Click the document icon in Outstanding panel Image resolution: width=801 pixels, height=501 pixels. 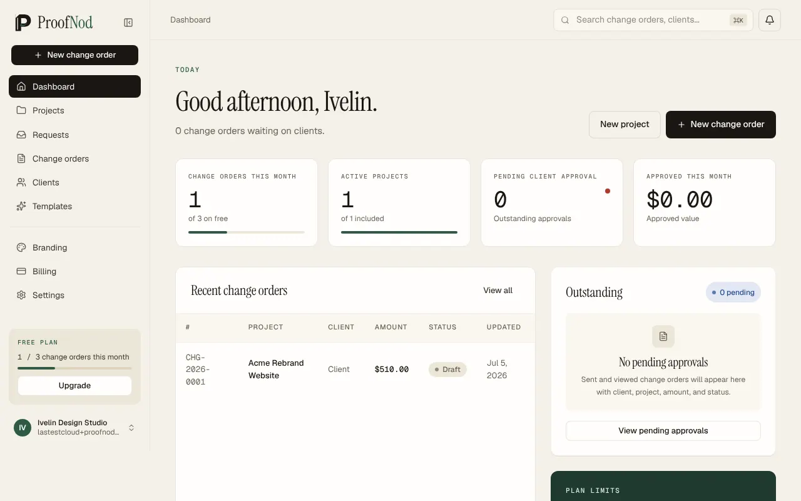(x=663, y=336)
